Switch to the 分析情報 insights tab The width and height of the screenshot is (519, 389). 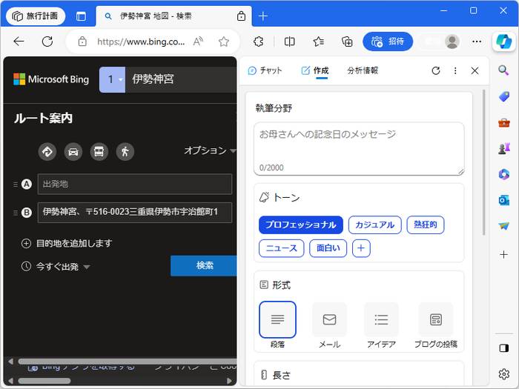click(x=363, y=70)
